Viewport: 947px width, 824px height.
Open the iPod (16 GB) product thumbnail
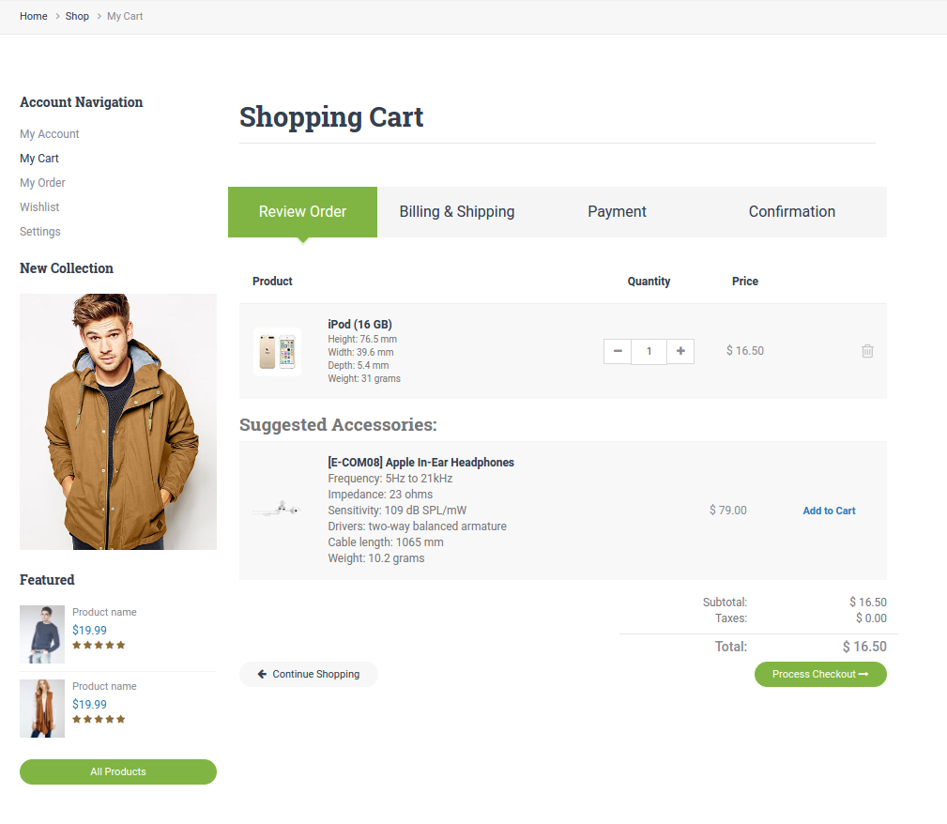point(278,352)
